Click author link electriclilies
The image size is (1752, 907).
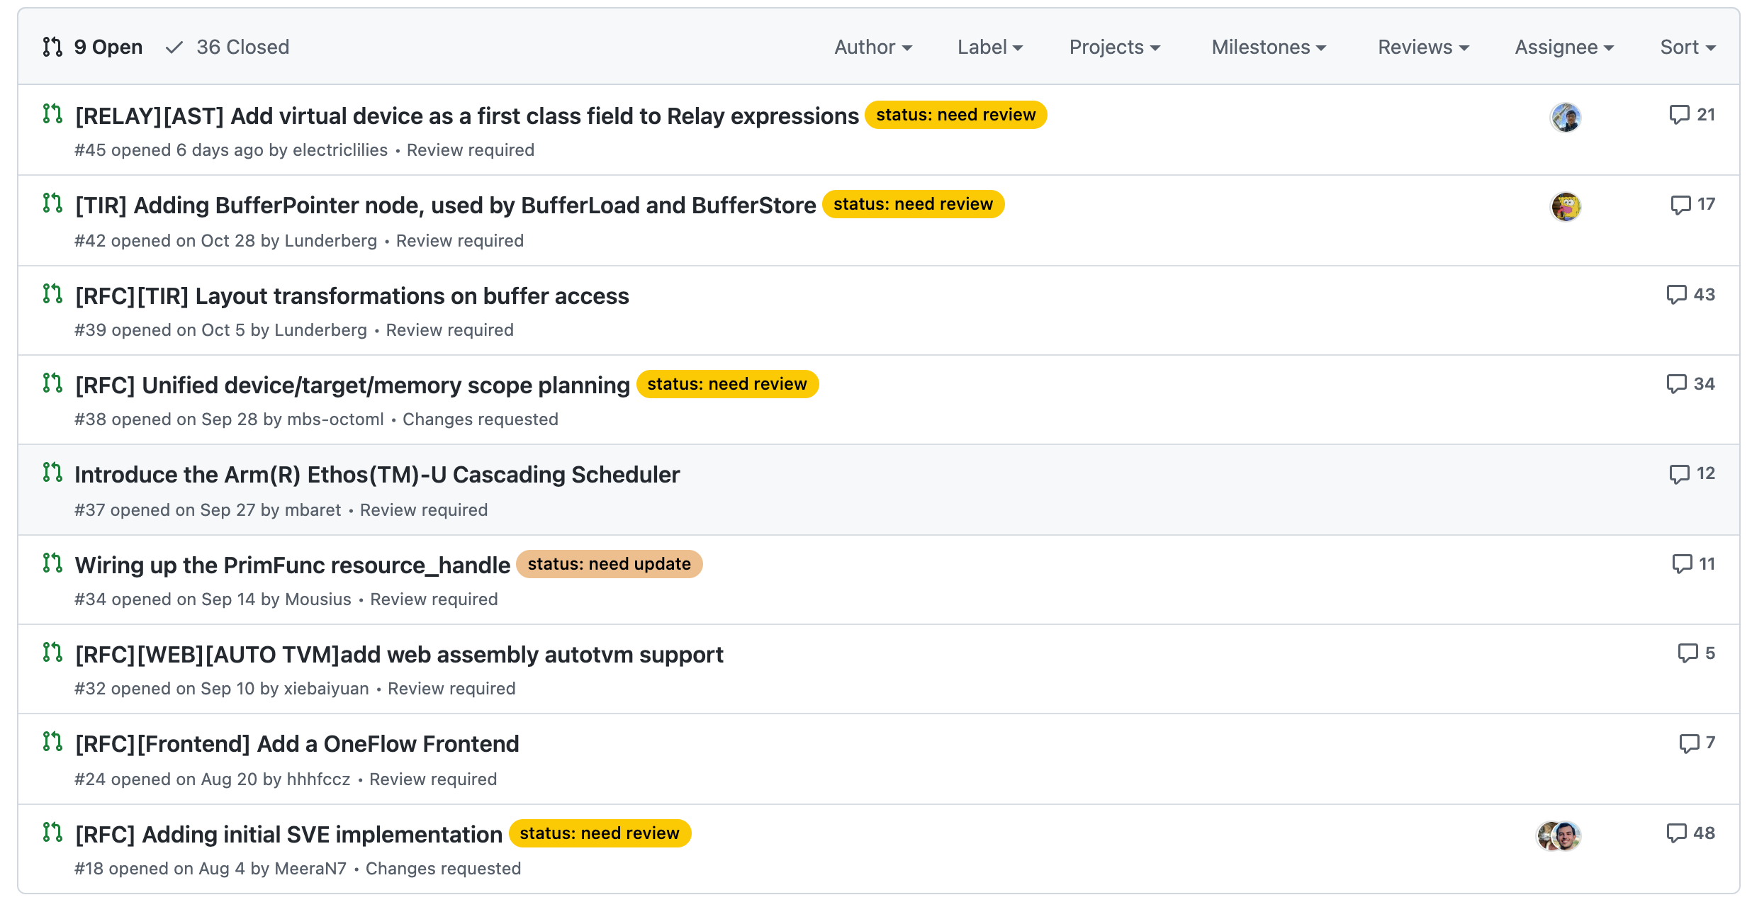[339, 150]
